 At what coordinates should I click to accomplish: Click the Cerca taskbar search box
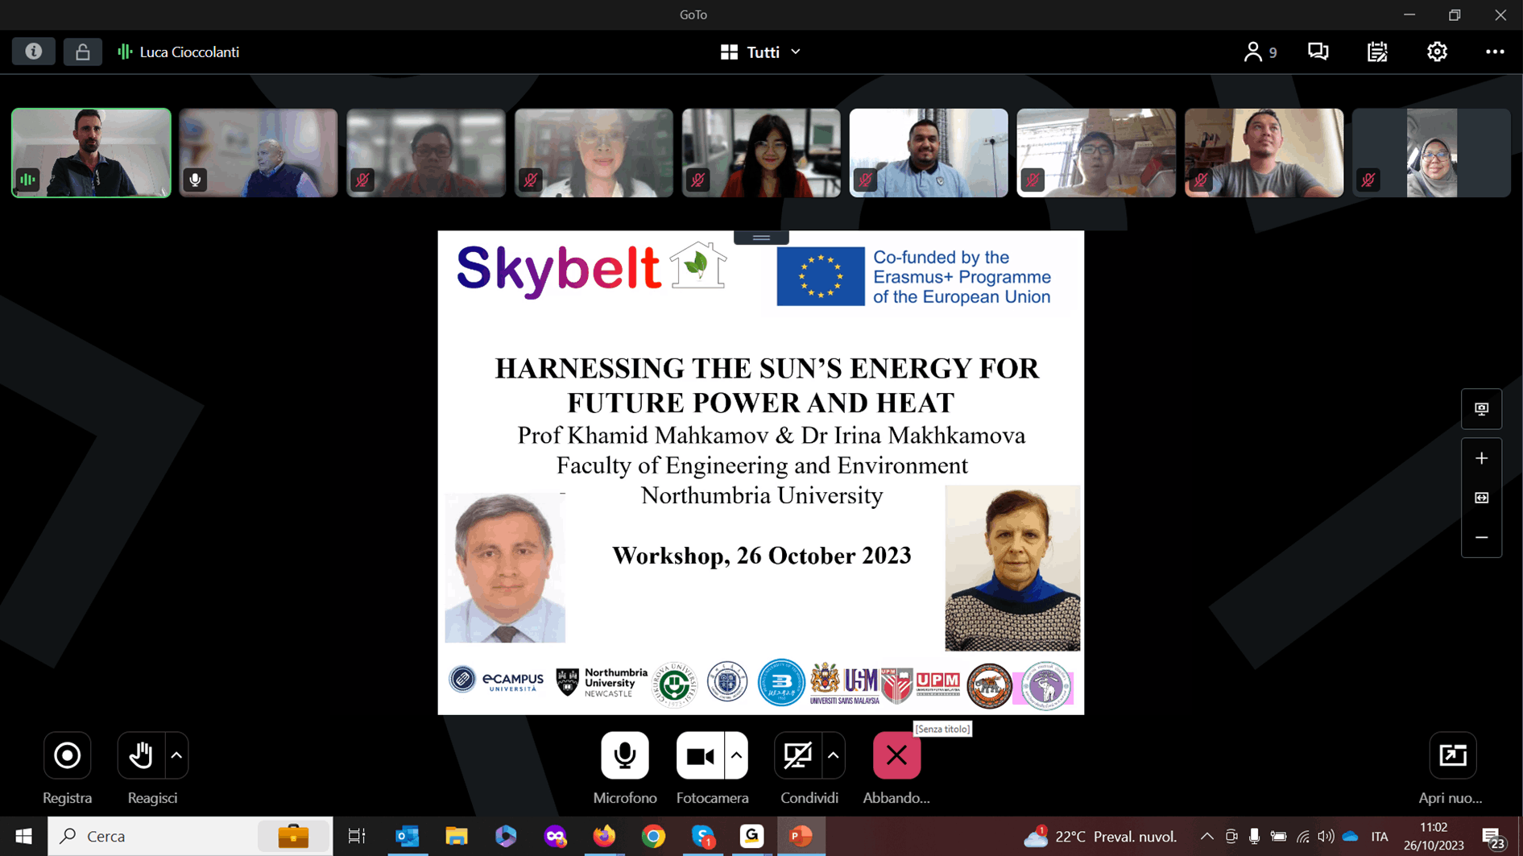(190, 837)
